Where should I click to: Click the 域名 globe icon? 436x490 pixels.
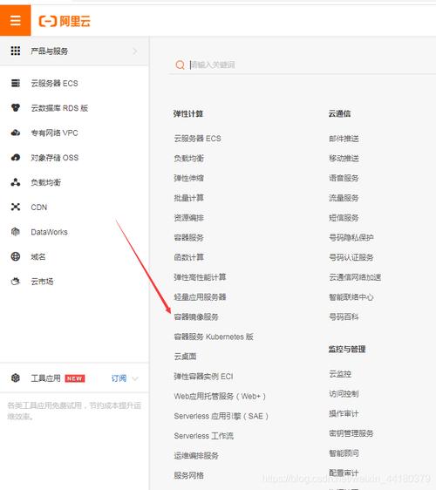pos(16,256)
